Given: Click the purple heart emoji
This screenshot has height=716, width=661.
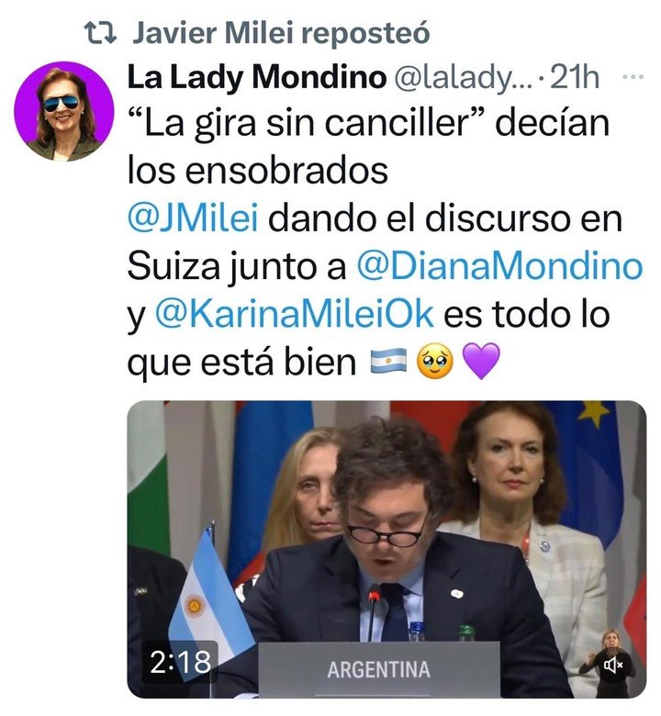Looking at the screenshot, I should (x=481, y=362).
